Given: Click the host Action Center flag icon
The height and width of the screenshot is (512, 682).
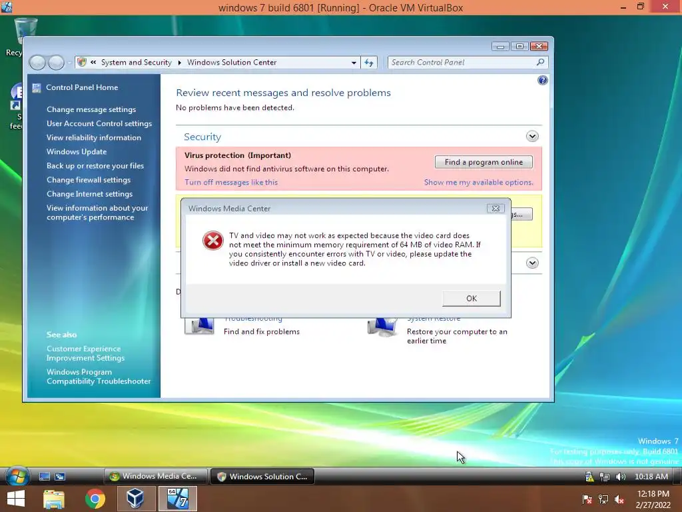Looking at the screenshot, I should tap(587, 499).
